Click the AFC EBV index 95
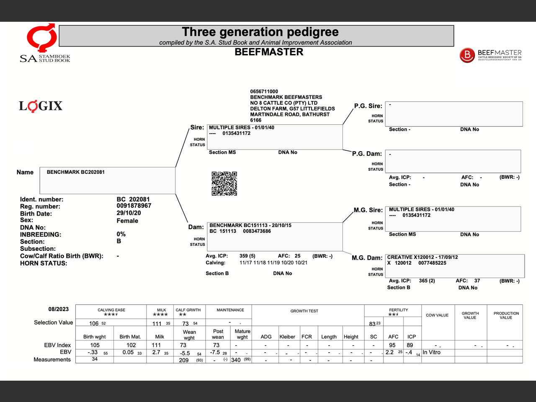This screenshot has height=402, width=536. point(392,345)
